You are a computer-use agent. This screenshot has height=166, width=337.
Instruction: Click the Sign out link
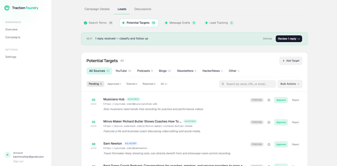[x=18, y=161]
